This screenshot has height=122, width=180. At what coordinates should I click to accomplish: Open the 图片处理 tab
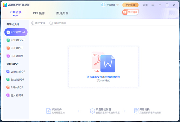pyautogui.click(x=62, y=13)
